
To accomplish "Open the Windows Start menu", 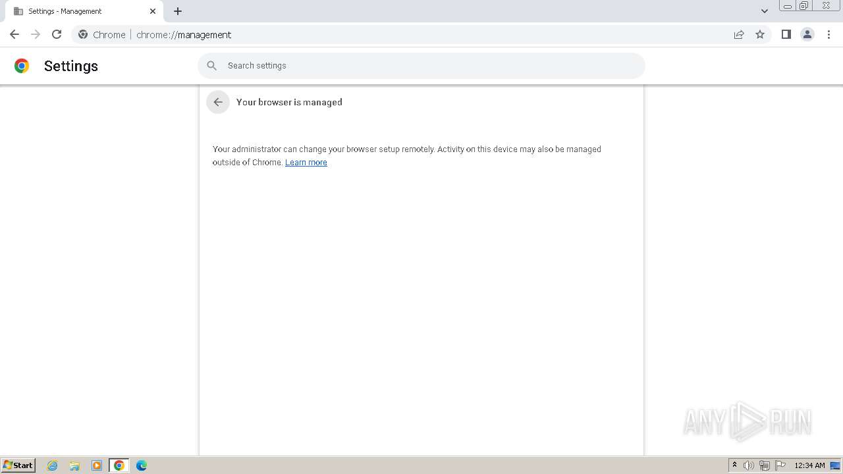I will coord(18,465).
